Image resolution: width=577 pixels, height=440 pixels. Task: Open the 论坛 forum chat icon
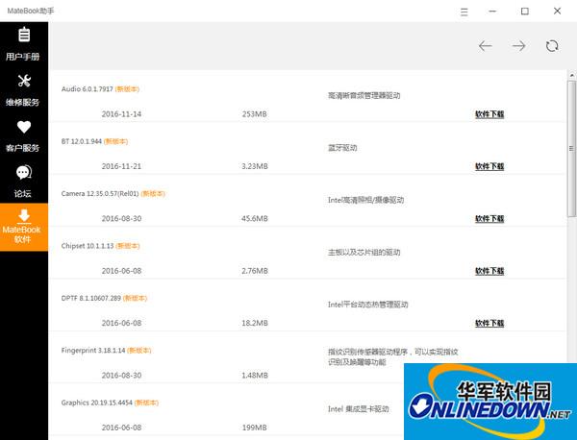tap(24, 172)
